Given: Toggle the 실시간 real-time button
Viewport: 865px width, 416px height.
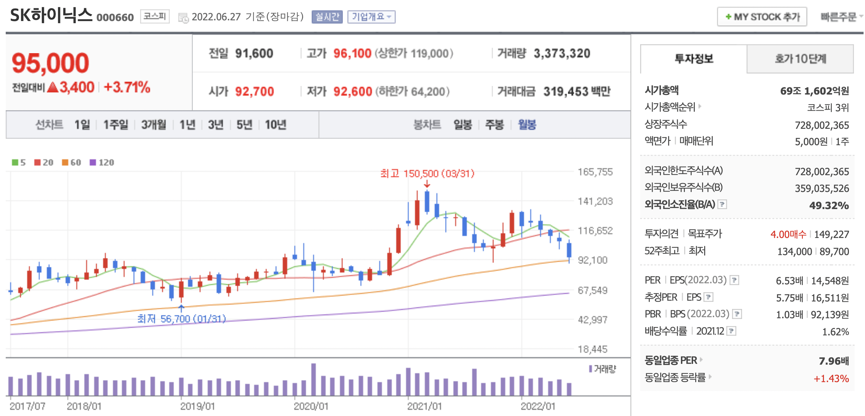Looking at the screenshot, I should tap(327, 17).
